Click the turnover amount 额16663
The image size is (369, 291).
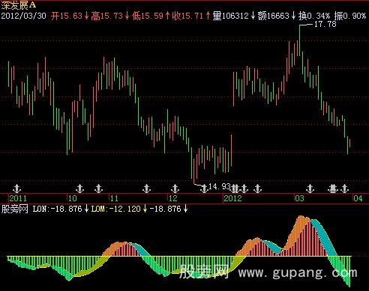[x=274, y=16]
